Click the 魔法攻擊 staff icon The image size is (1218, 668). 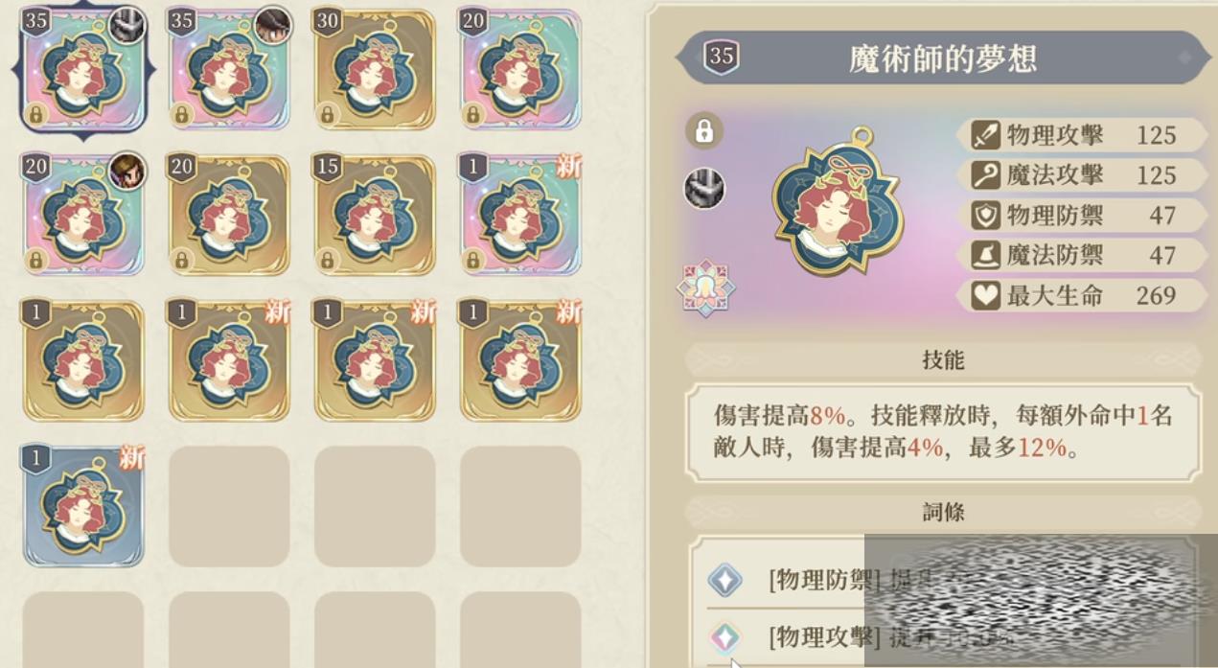[986, 175]
